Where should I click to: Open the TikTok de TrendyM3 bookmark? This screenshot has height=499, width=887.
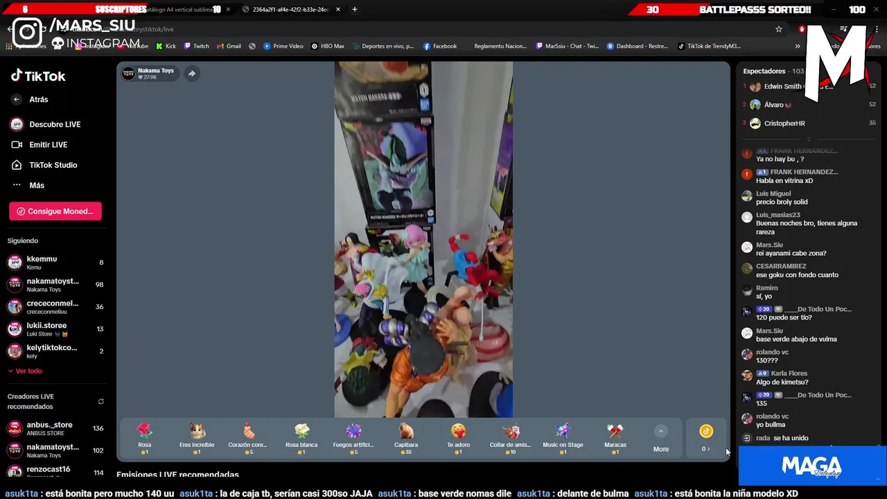pos(709,46)
